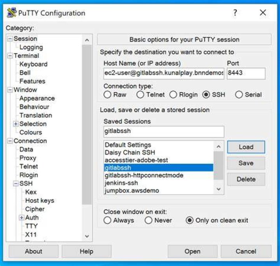Open the Host keys category
This screenshot has height=266, width=280.
click(39, 201)
